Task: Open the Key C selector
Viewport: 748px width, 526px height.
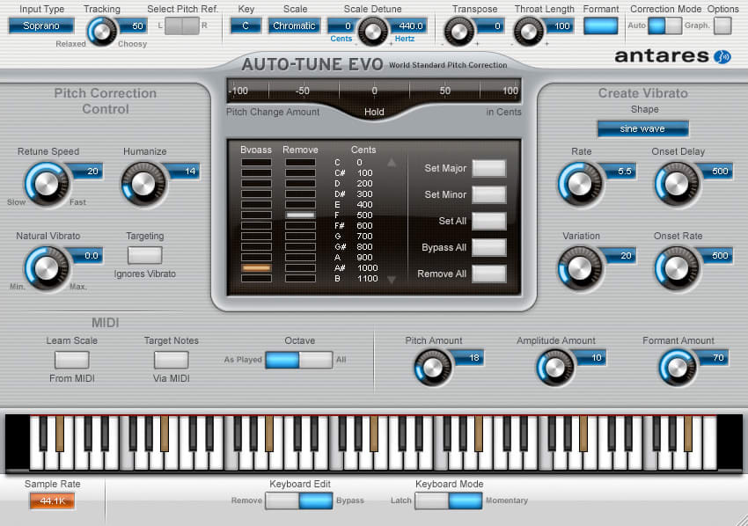Action: [246, 26]
